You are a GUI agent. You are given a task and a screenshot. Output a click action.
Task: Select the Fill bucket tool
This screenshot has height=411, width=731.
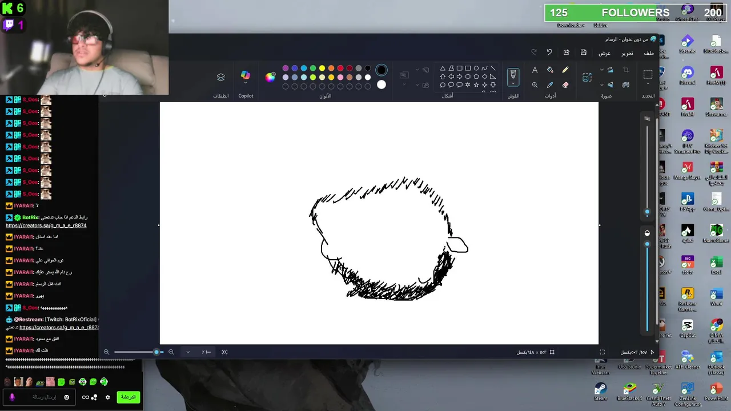pos(550,70)
